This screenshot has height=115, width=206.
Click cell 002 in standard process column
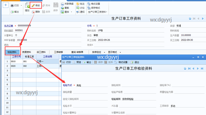29,66
